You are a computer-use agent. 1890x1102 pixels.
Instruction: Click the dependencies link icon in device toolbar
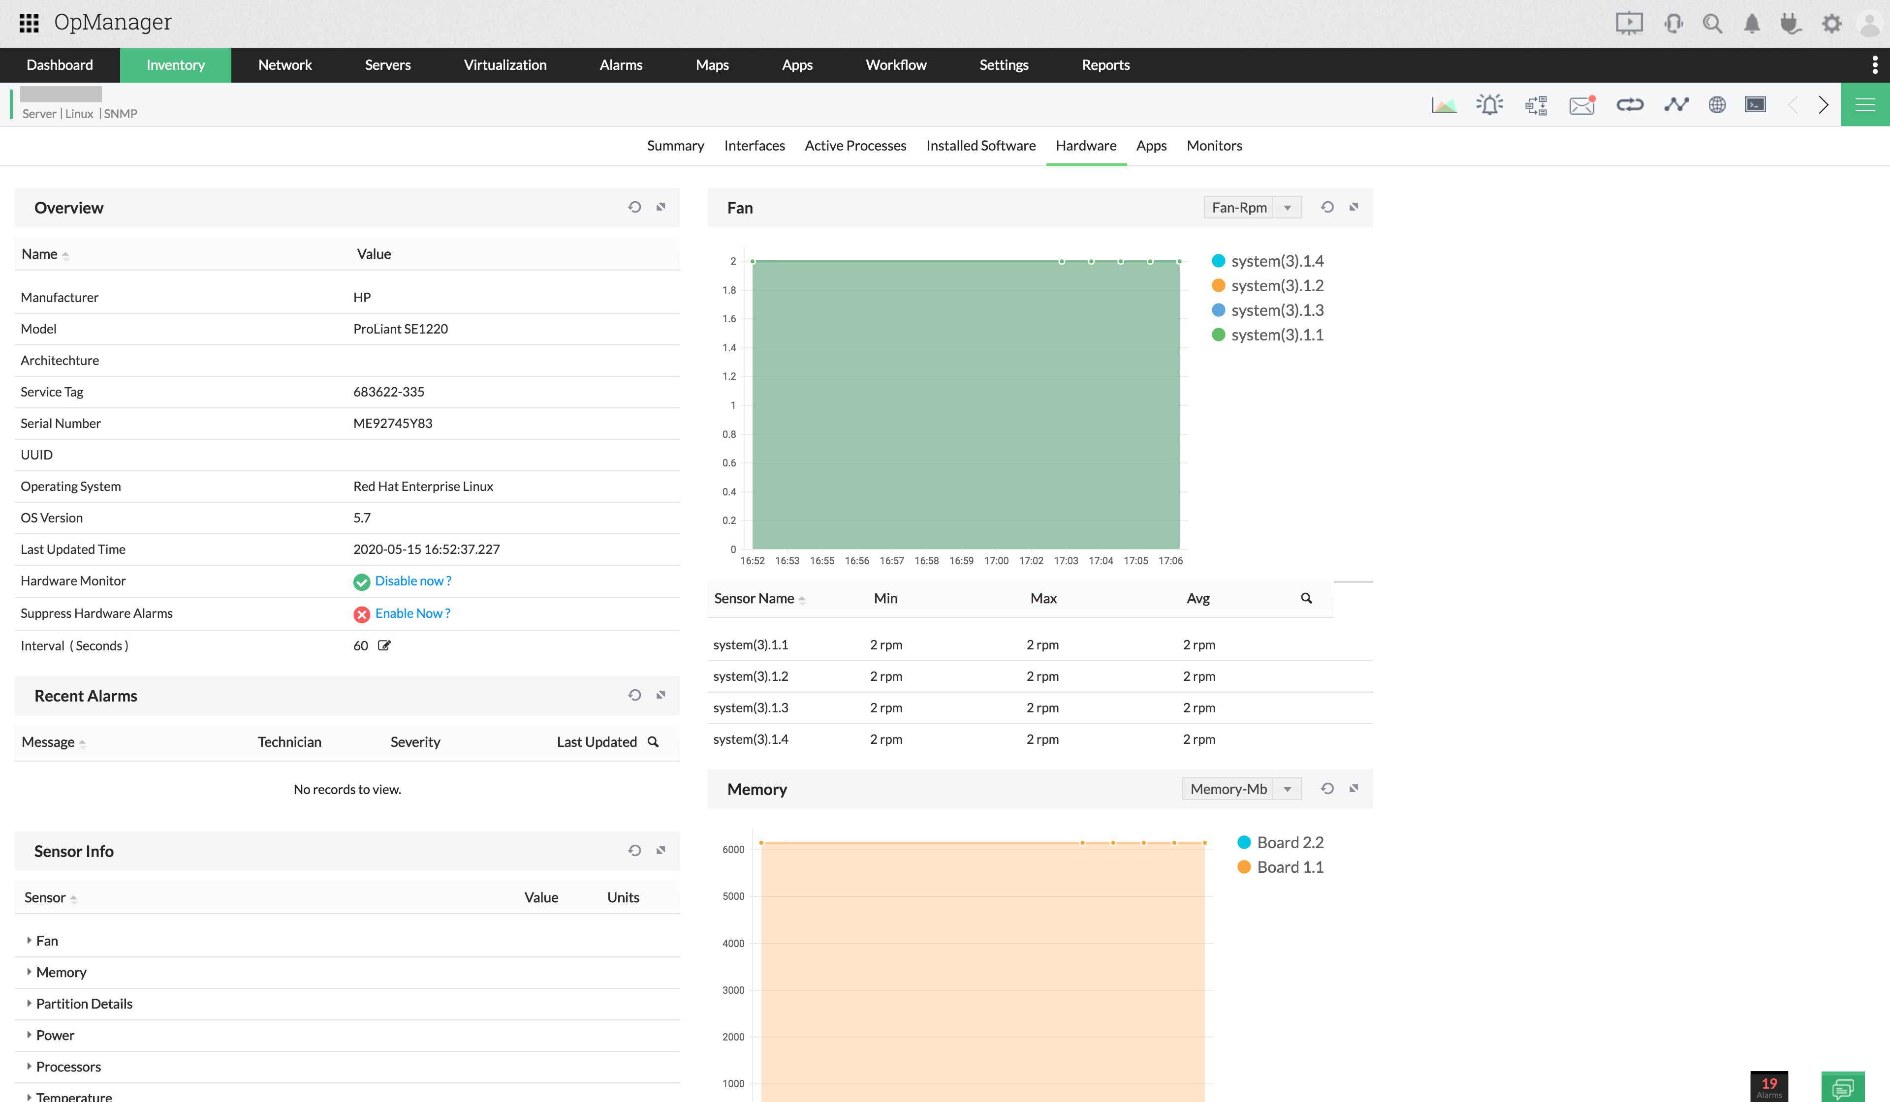1631,104
